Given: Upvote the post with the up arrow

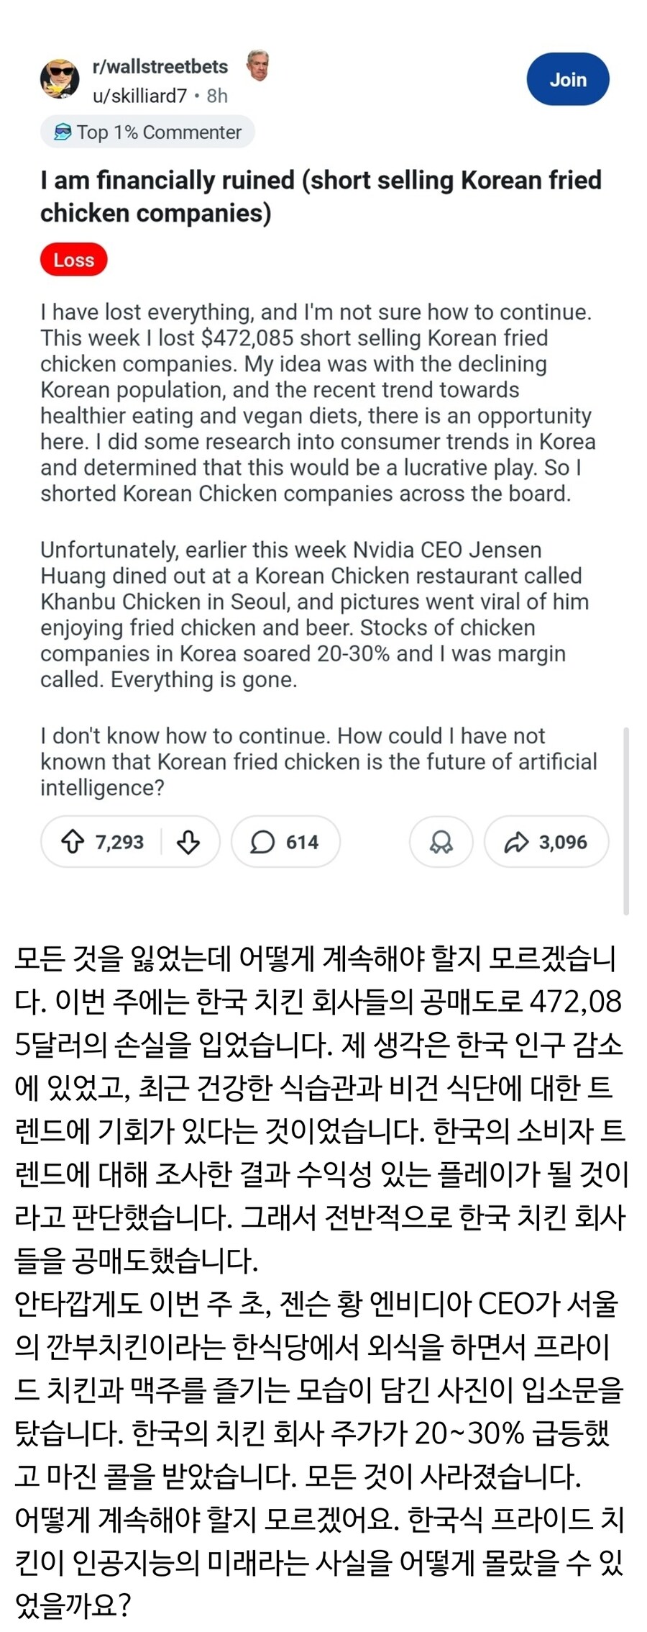Looking at the screenshot, I should [x=74, y=842].
